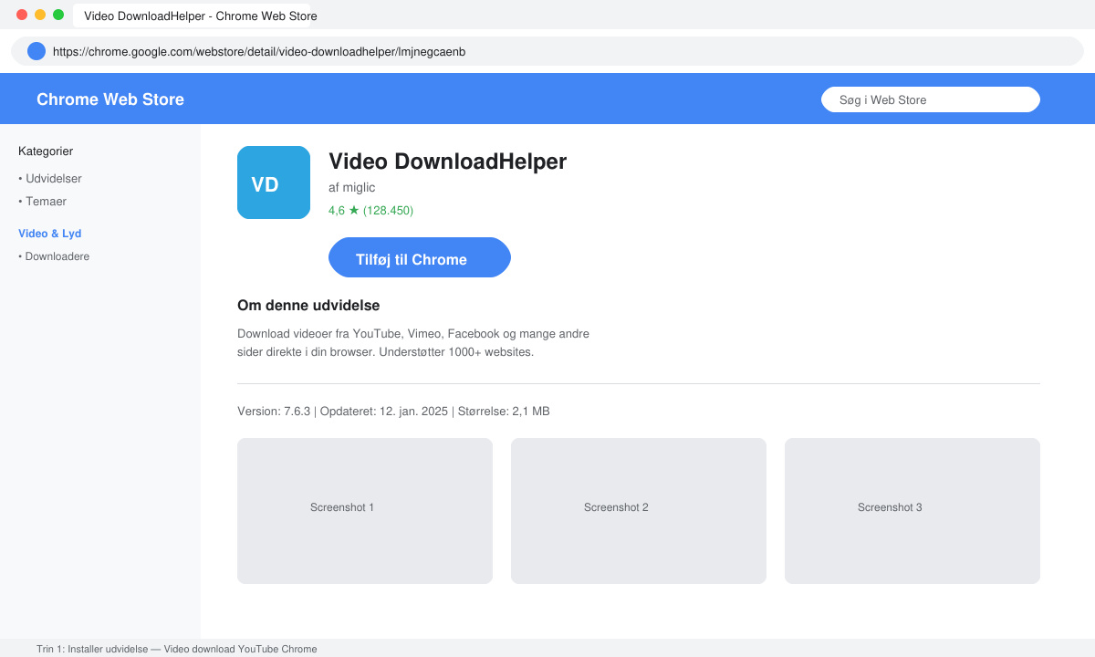Click the description text about YouTube, Vimeo
1095x657 pixels.
[413, 343]
